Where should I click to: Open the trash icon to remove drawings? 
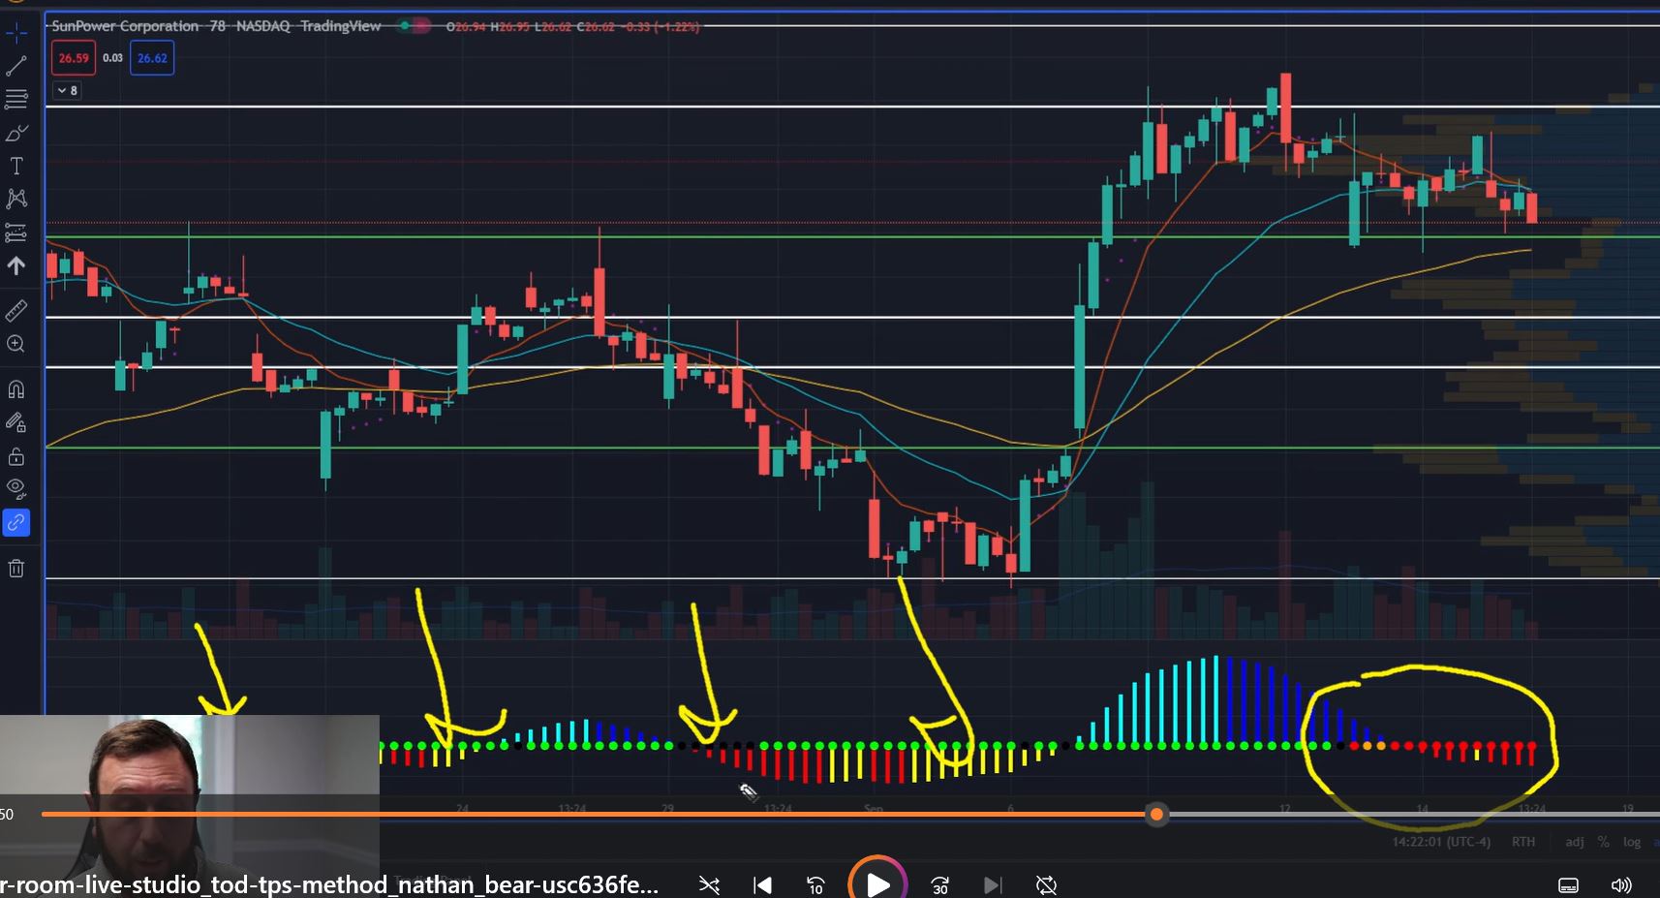point(16,568)
